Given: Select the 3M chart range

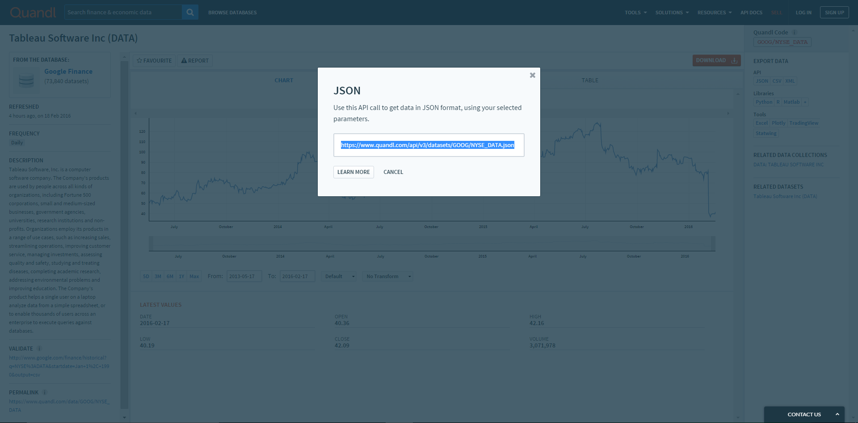Looking at the screenshot, I should click(x=158, y=276).
